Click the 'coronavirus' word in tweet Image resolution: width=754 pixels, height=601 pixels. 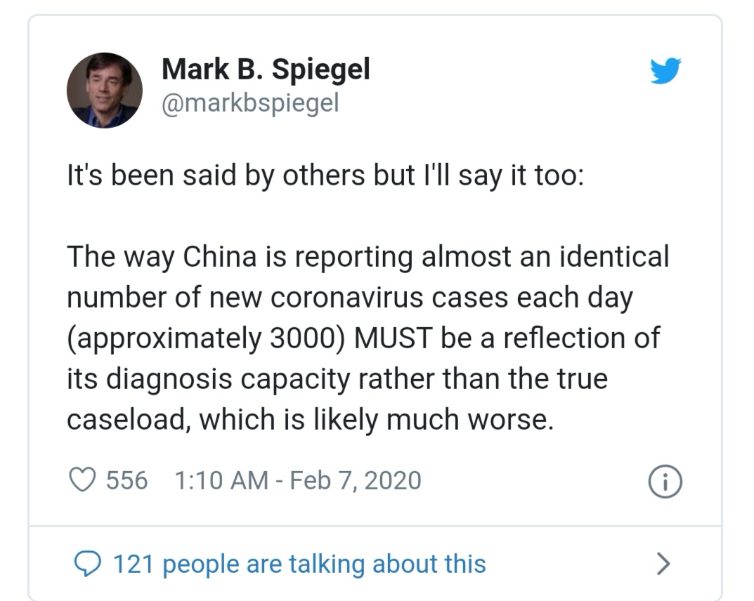click(347, 298)
